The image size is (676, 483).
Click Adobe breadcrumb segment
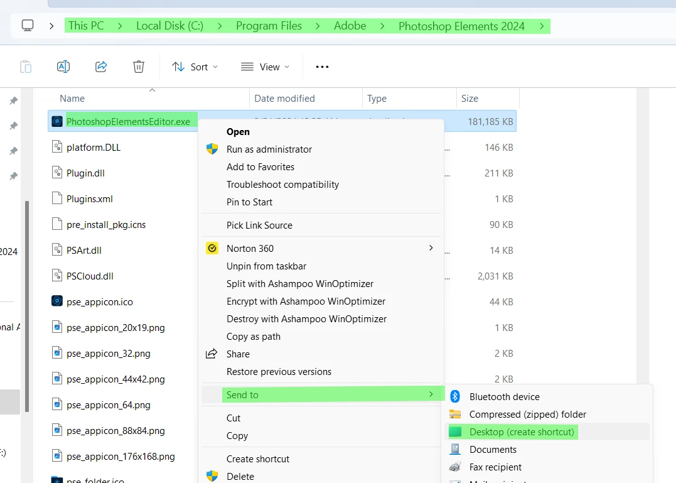350,26
